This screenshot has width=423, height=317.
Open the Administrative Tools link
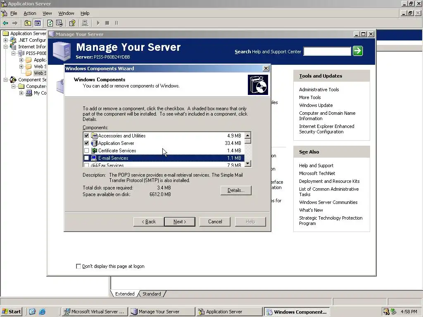(x=319, y=90)
